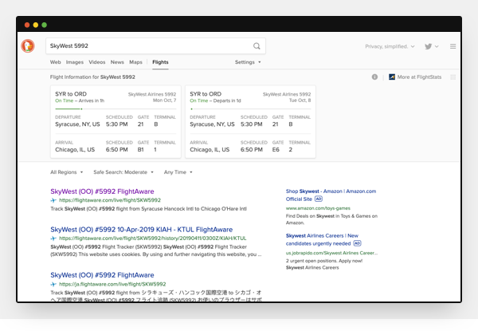
Task: Click the grid view icon beside FlightStats
Action: (x=453, y=77)
